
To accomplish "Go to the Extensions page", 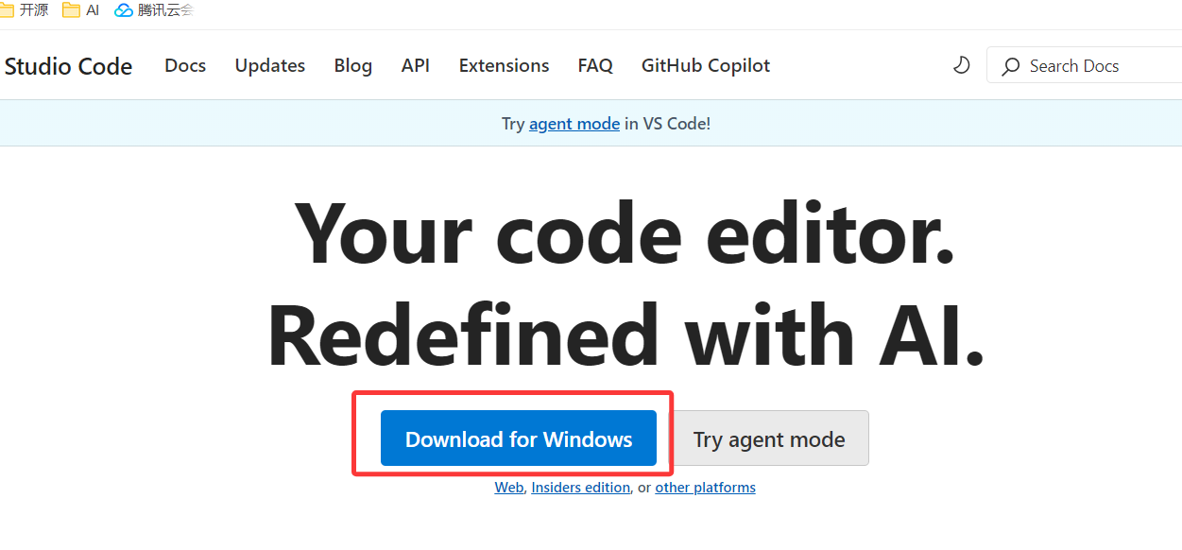I will [x=504, y=66].
